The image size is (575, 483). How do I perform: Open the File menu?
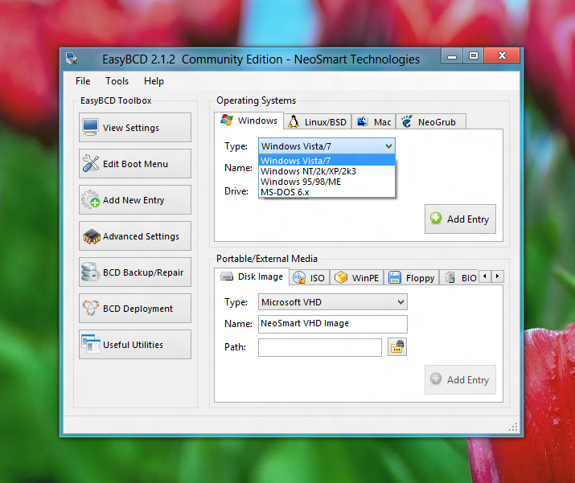coord(83,81)
